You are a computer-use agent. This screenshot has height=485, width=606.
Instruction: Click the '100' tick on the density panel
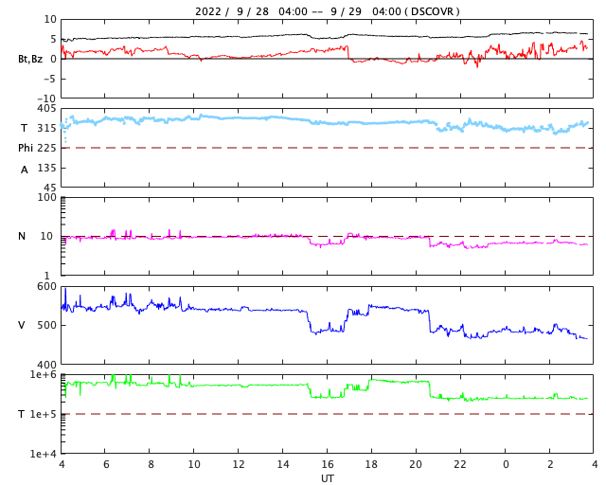(46, 197)
